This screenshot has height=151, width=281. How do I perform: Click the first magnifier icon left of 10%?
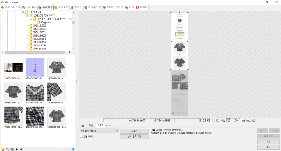tap(223, 121)
